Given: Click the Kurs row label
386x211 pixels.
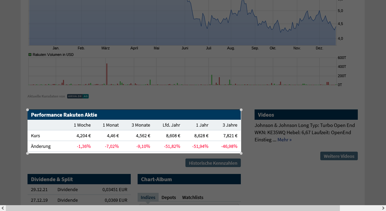Looking at the screenshot, I should pyautogui.click(x=35, y=136).
